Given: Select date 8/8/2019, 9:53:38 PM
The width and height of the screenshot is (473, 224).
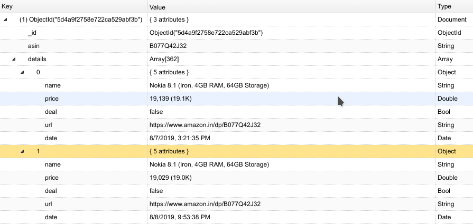Looking at the screenshot, I should [180, 217].
